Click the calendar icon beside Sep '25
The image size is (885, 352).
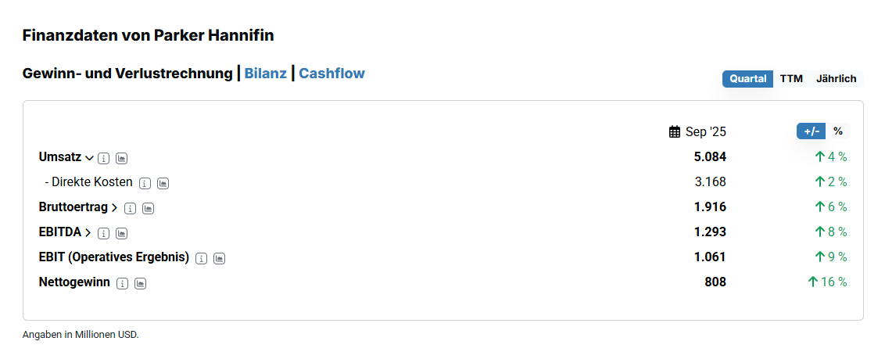pyautogui.click(x=675, y=132)
